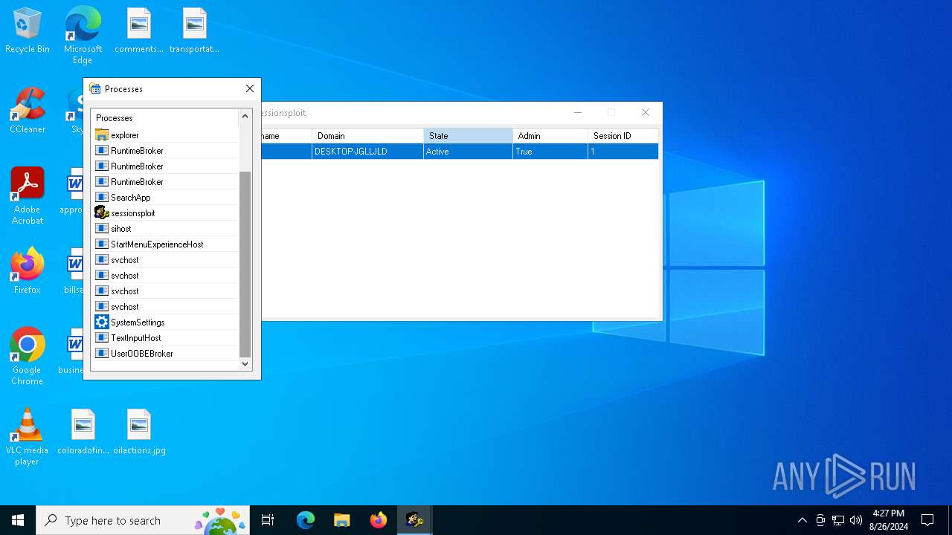Close the Processes window

click(x=250, y=88)
